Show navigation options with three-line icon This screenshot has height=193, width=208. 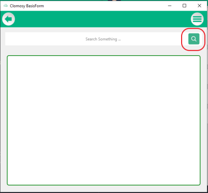(197, 19)
